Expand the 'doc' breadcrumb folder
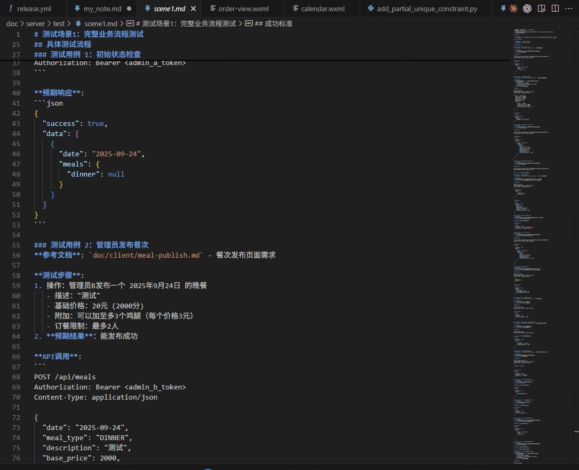 (x=12, y=23)
